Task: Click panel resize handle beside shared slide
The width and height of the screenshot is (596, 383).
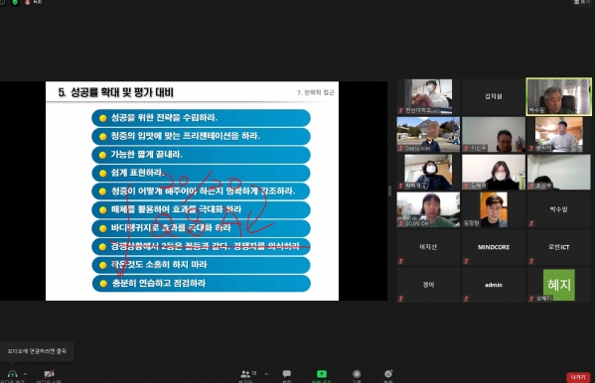Action: (x=389, y=191)
